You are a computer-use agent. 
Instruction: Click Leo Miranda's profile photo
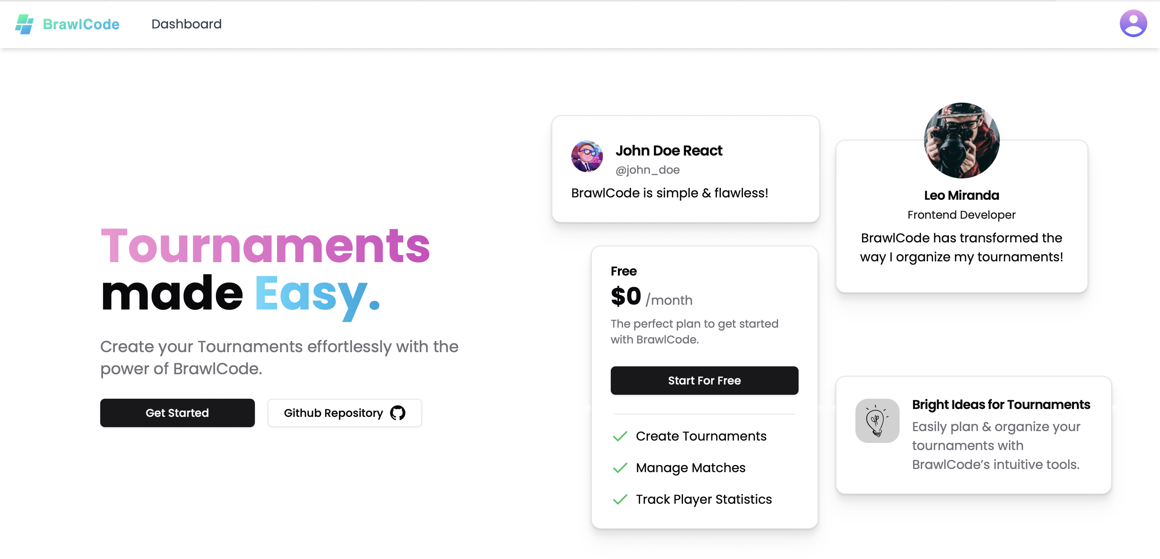[962, 140]
